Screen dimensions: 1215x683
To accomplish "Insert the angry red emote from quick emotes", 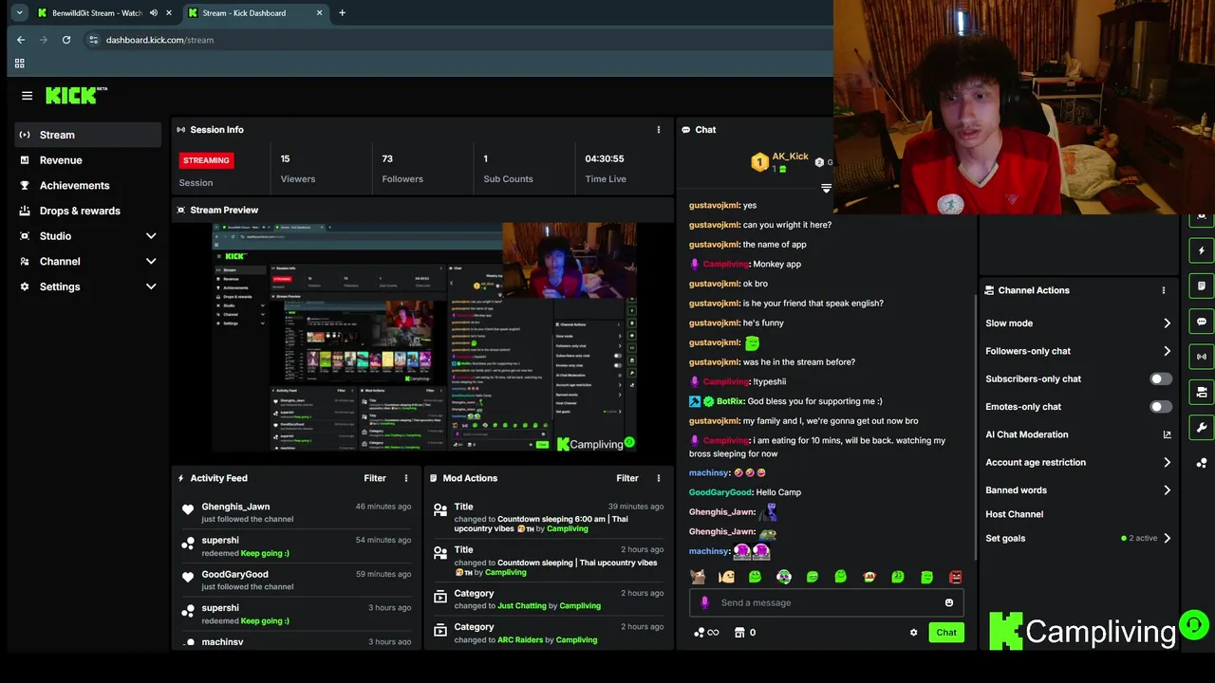I will 956,577.
